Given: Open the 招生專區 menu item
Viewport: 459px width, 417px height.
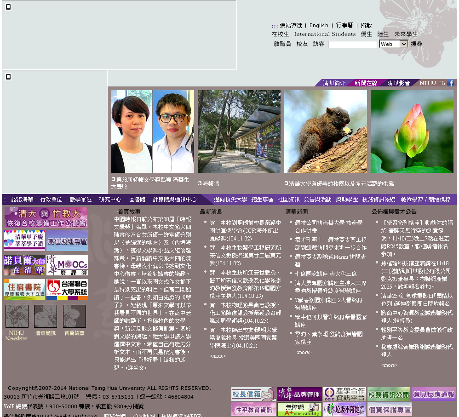Looking at the screenshot, I should [x=262, y=199].
